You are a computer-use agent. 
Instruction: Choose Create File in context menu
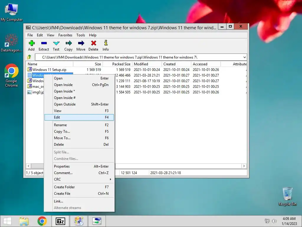coord(79,193)
